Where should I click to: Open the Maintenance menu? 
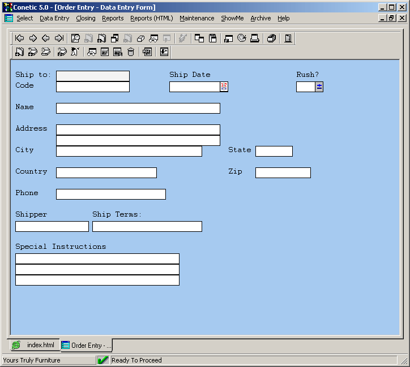tap(197, 18)
